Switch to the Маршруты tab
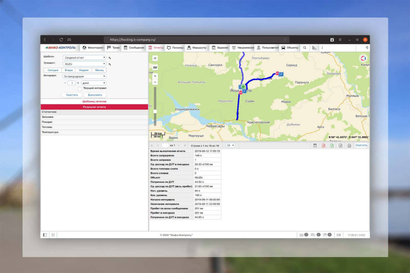Viewport: 410px width, 273px height. [196, 48]
